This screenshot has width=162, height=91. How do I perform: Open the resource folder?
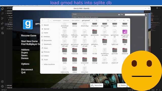click(x=125, y=51)
